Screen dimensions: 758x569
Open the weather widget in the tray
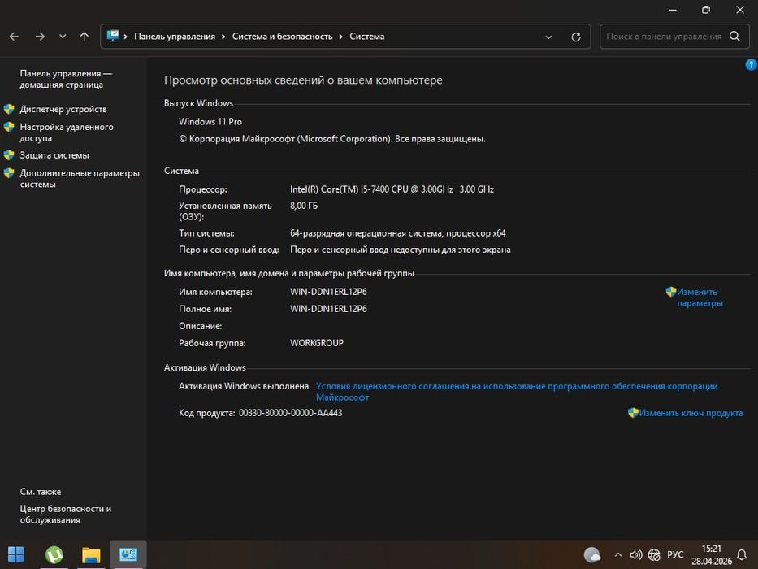591,554
